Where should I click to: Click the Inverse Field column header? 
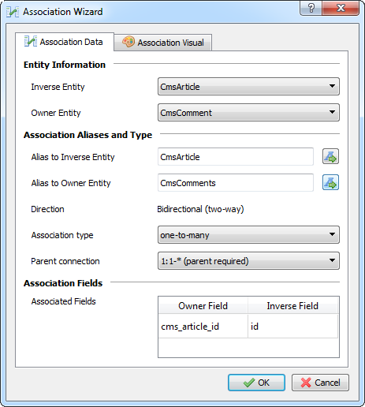[292, 306]
